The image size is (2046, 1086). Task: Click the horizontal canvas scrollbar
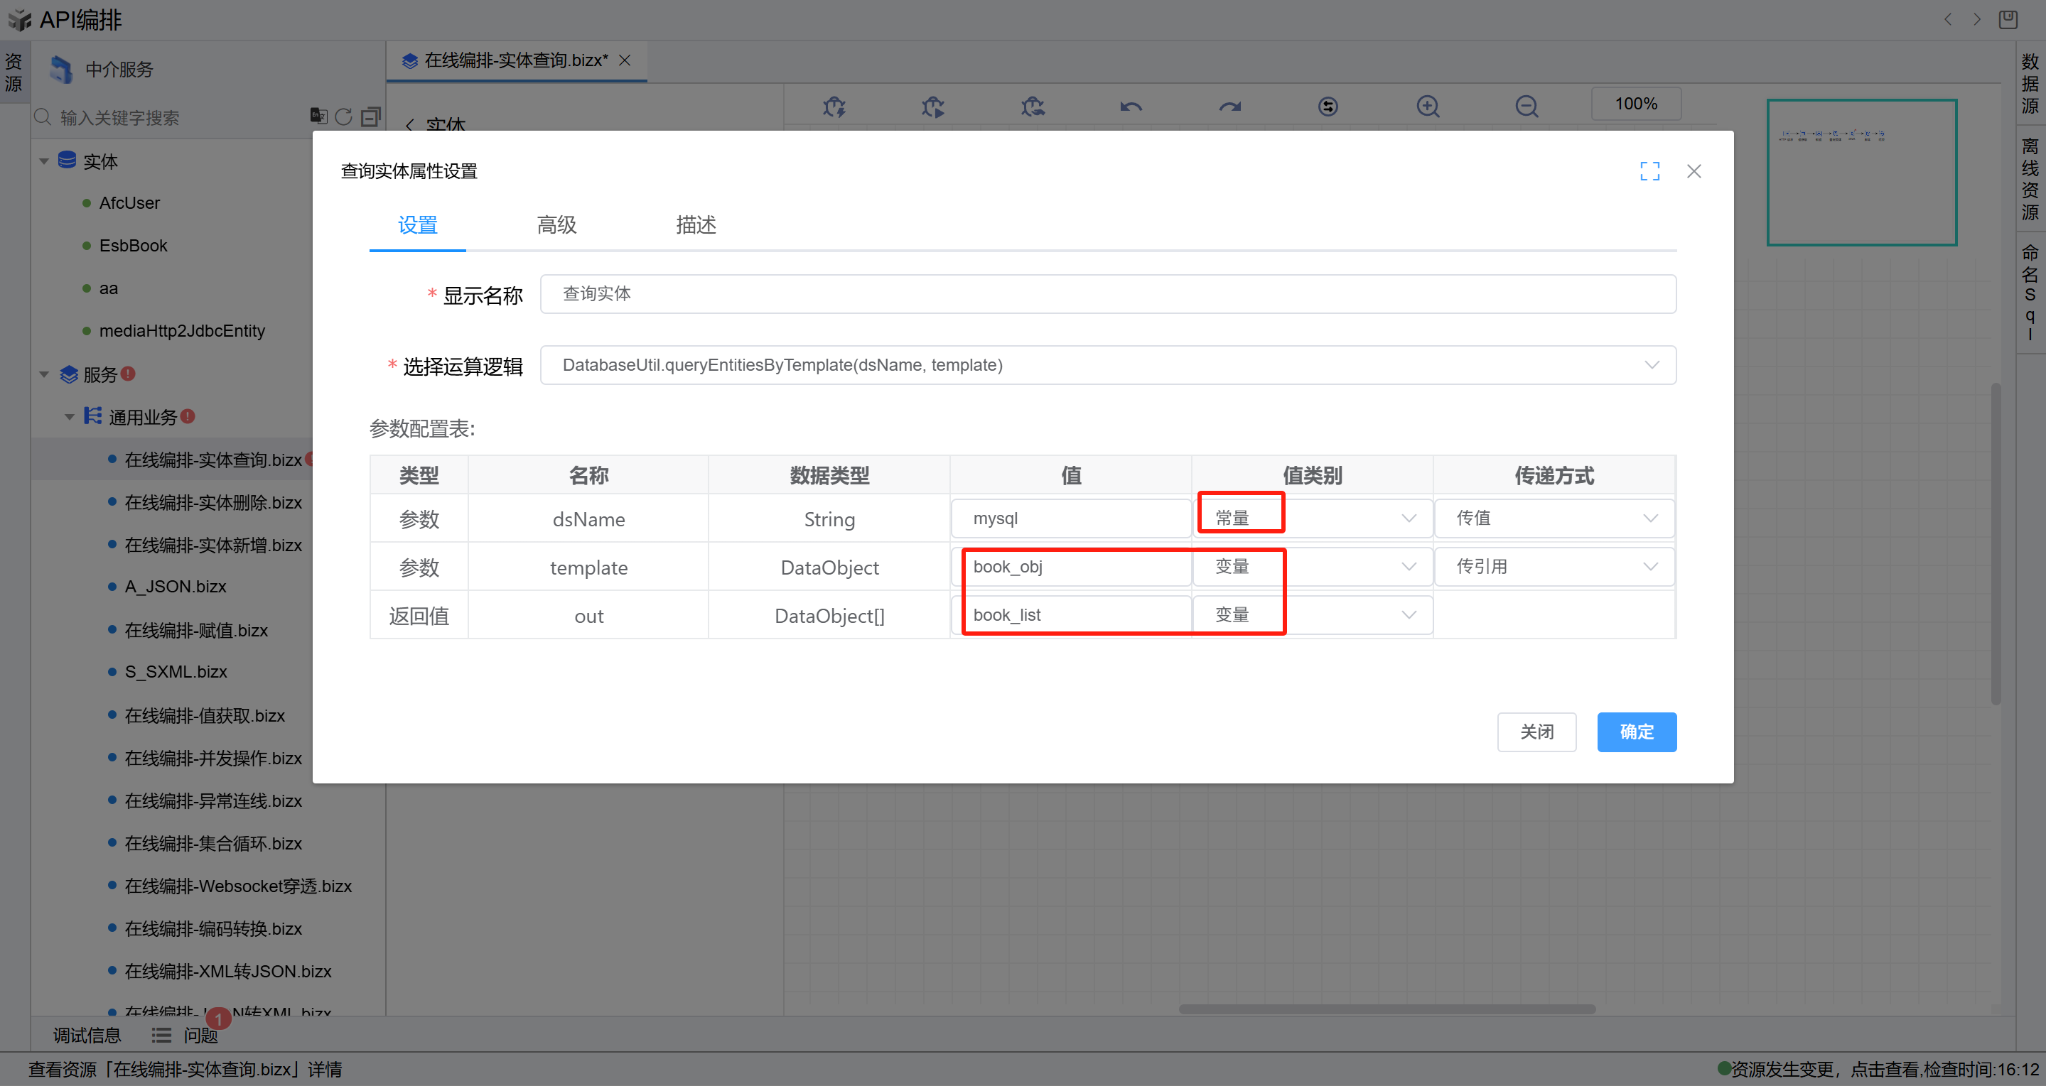coord(1386,1009)
